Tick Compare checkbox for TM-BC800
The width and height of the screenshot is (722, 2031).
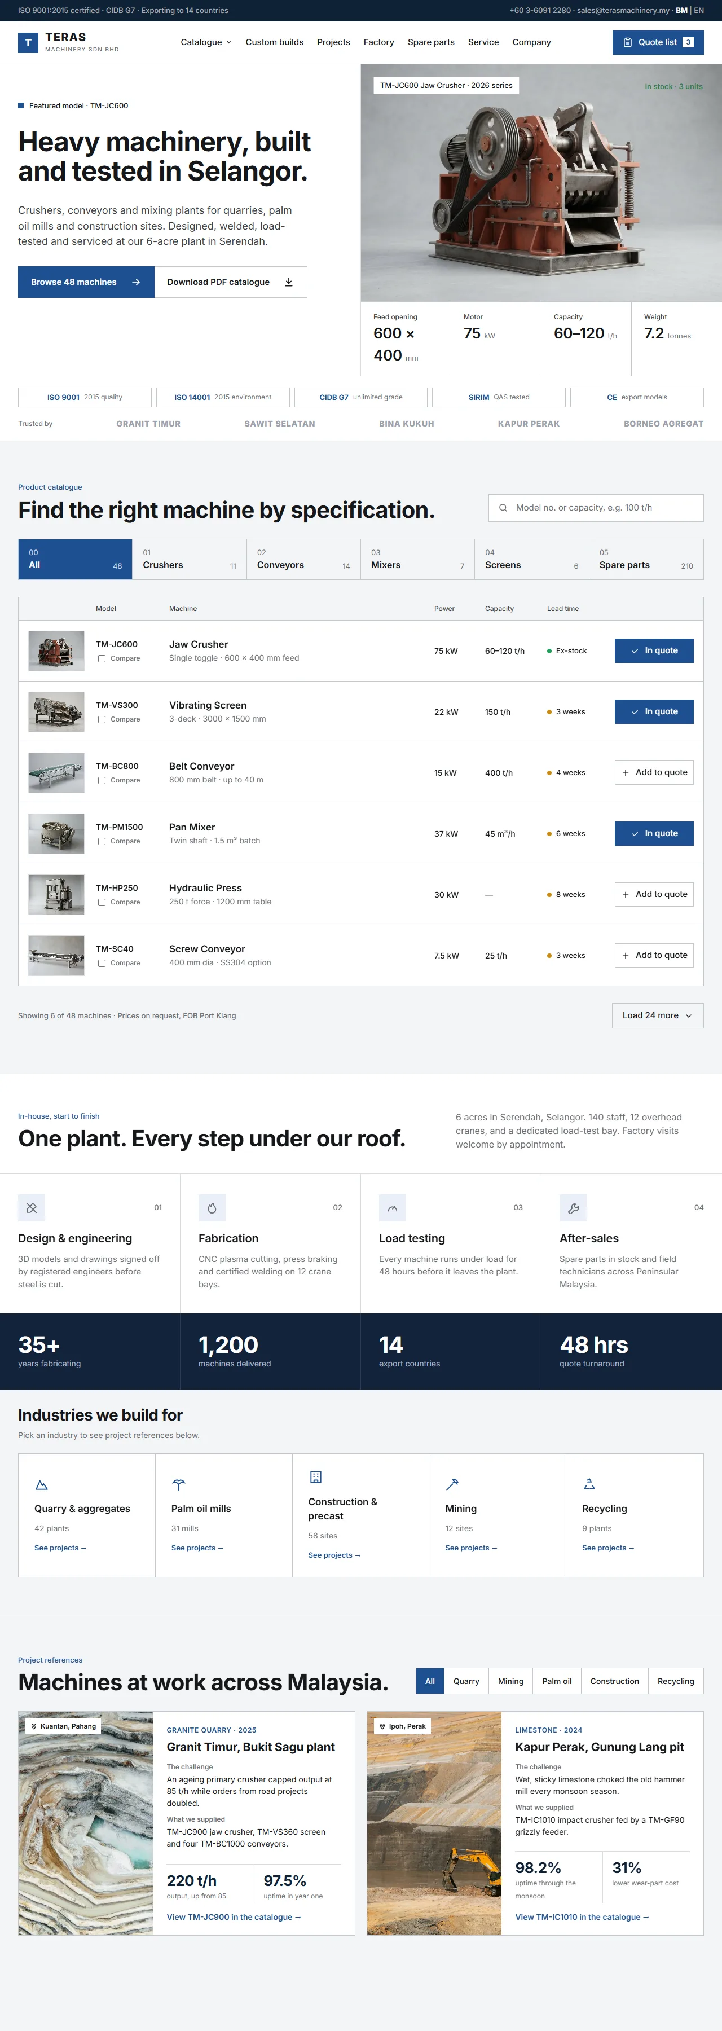[x=102, y=781]
